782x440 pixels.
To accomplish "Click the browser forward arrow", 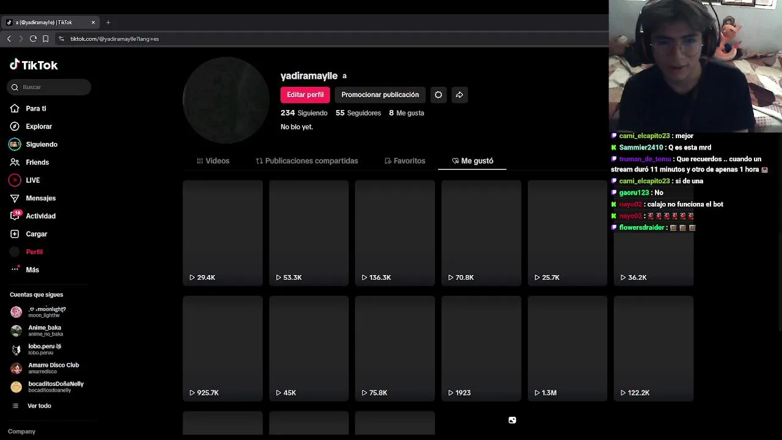I will click(x=21, y=38).
